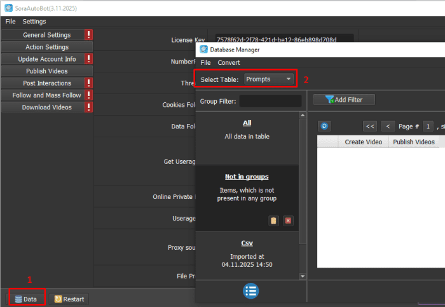Viewport: 445px width, 307px height.
Task: Click the warning icon beside Post Interactions
Action: [x=89, y=83]
